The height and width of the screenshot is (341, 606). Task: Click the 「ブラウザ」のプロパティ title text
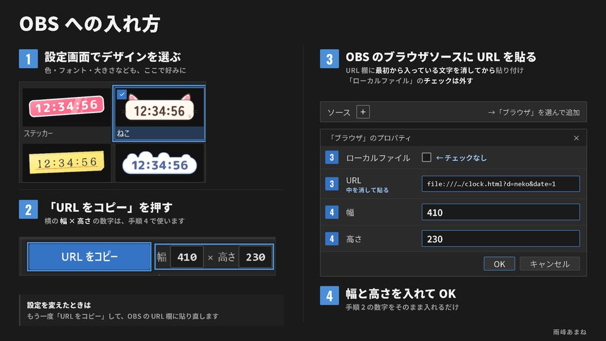[x=369, y=138]
